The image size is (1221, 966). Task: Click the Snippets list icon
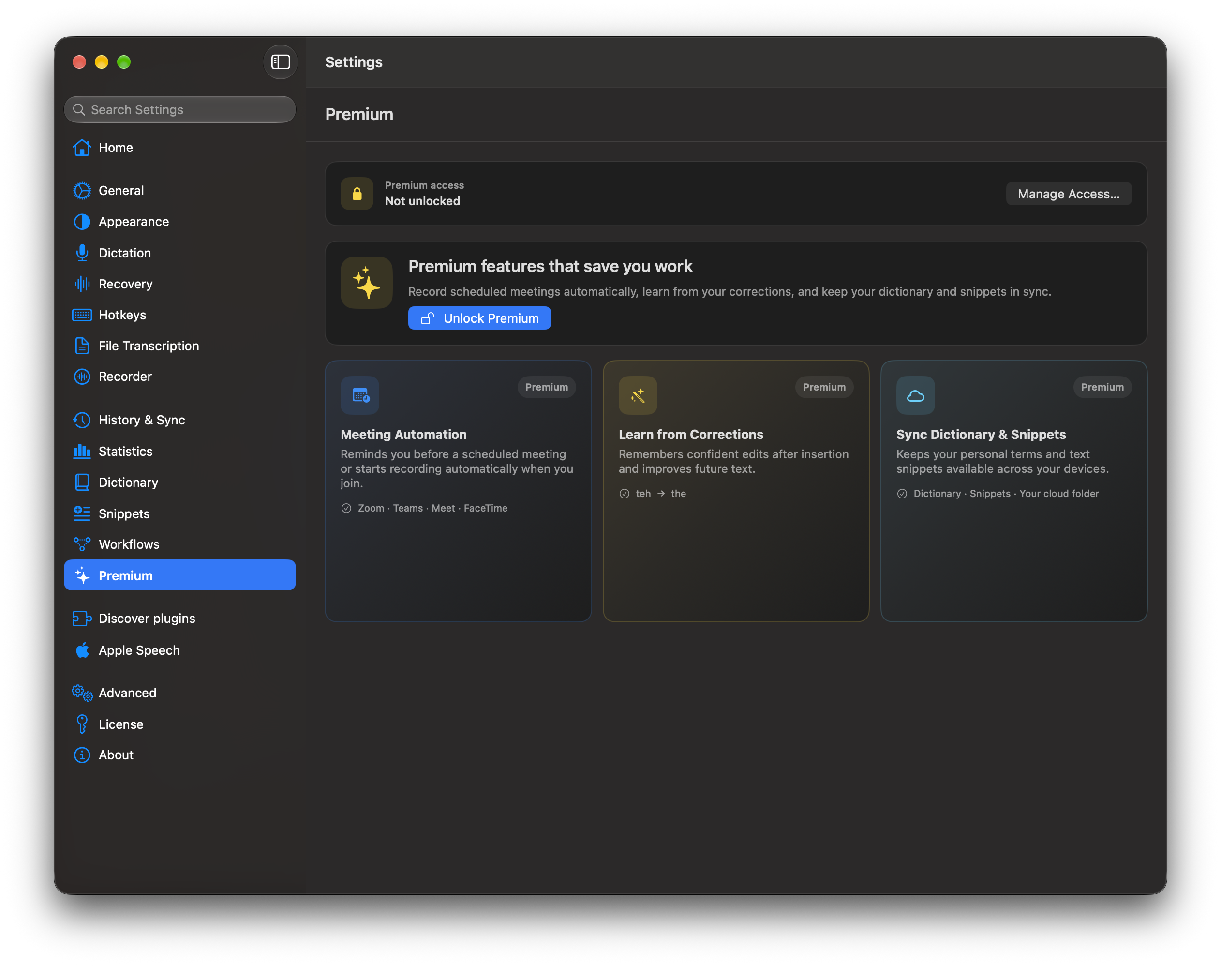click(82, 513)
